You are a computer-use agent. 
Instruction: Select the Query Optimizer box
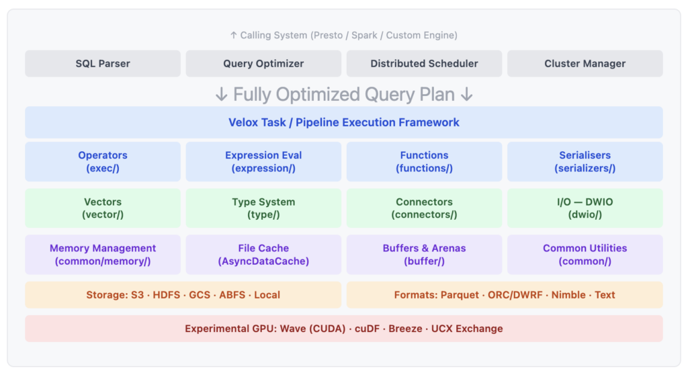click(263, 64)
